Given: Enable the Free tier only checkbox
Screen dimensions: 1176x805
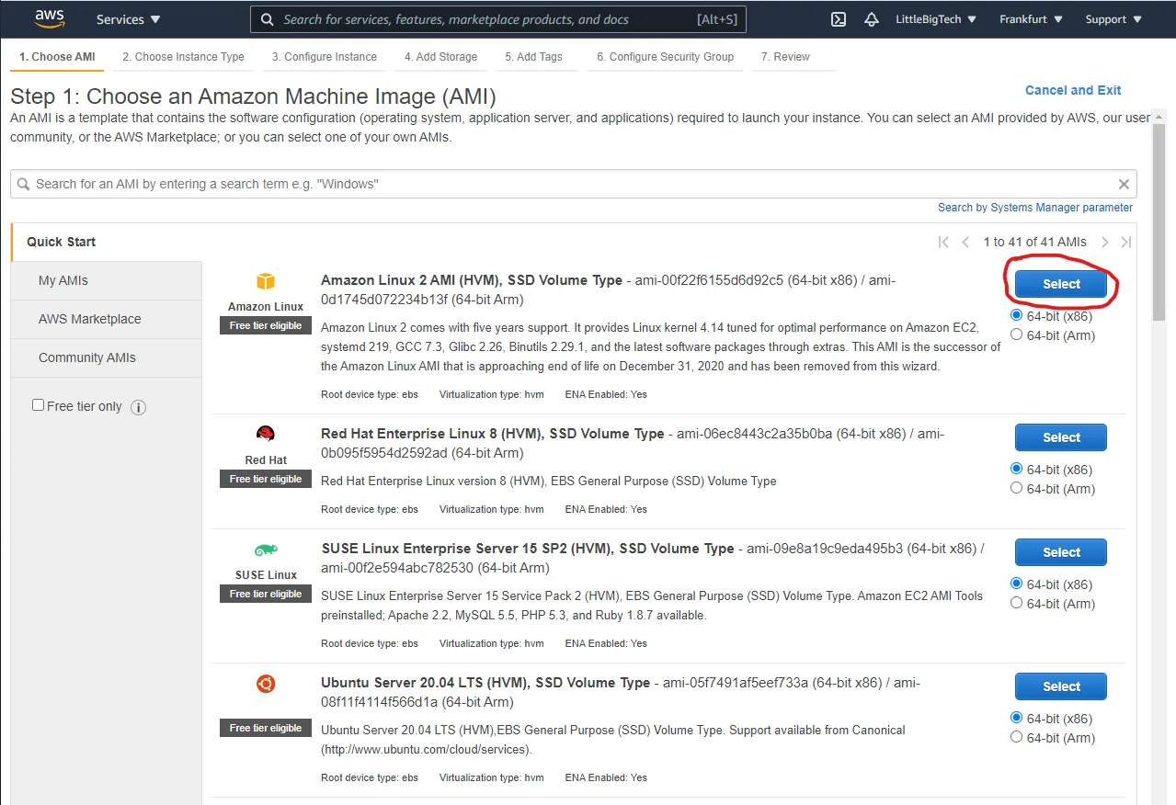Looking at the screenshot, I should (39, 405).
